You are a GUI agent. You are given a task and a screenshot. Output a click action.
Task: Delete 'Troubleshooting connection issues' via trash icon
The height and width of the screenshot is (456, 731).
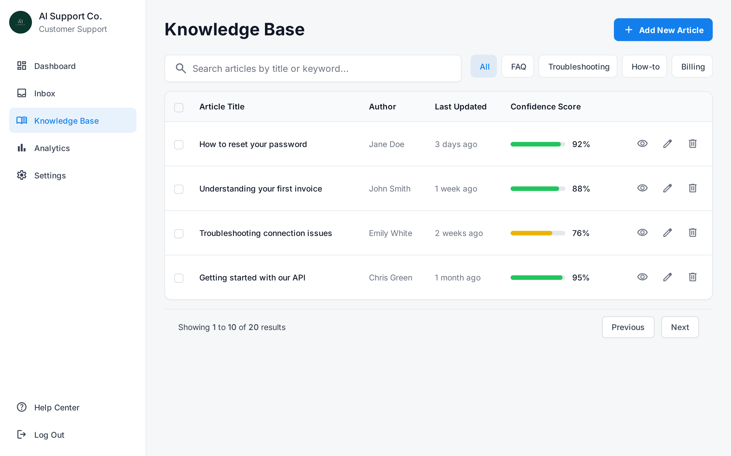(693, 232)
